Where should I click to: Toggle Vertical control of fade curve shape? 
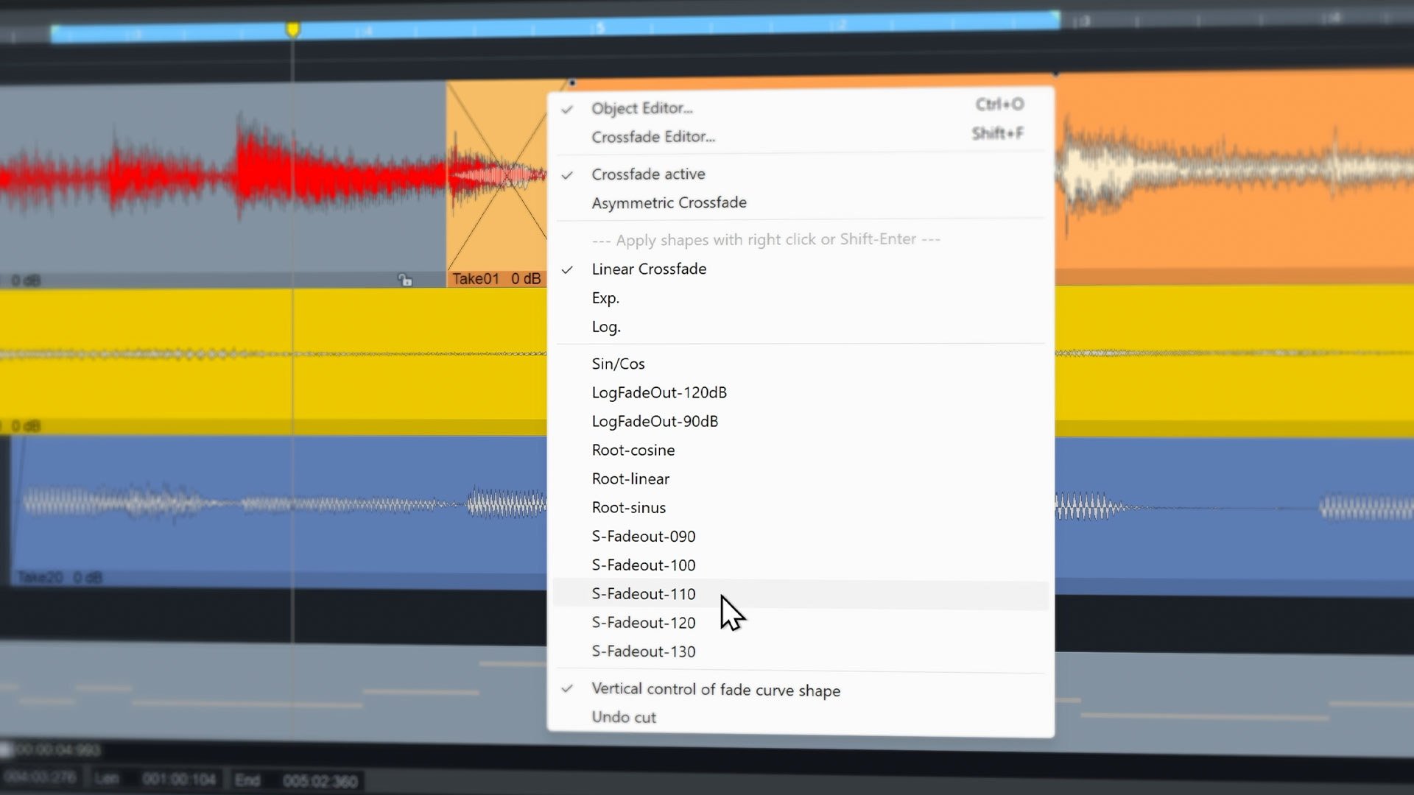tap(716, 690)
